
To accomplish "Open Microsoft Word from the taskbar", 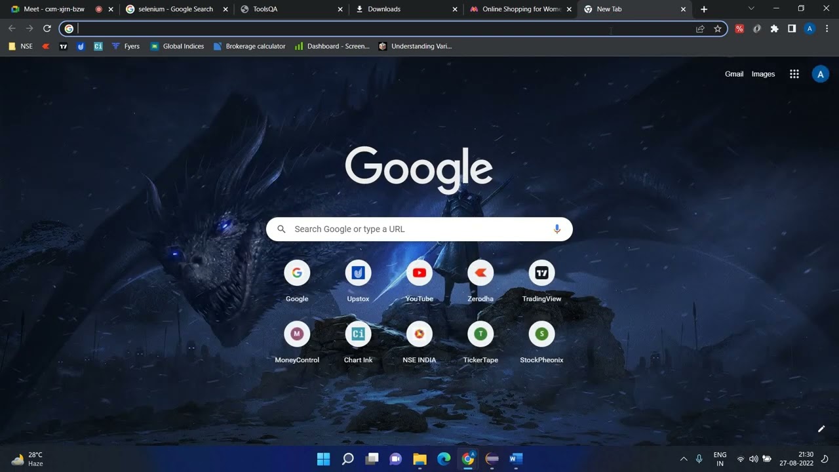I will 516,459.
